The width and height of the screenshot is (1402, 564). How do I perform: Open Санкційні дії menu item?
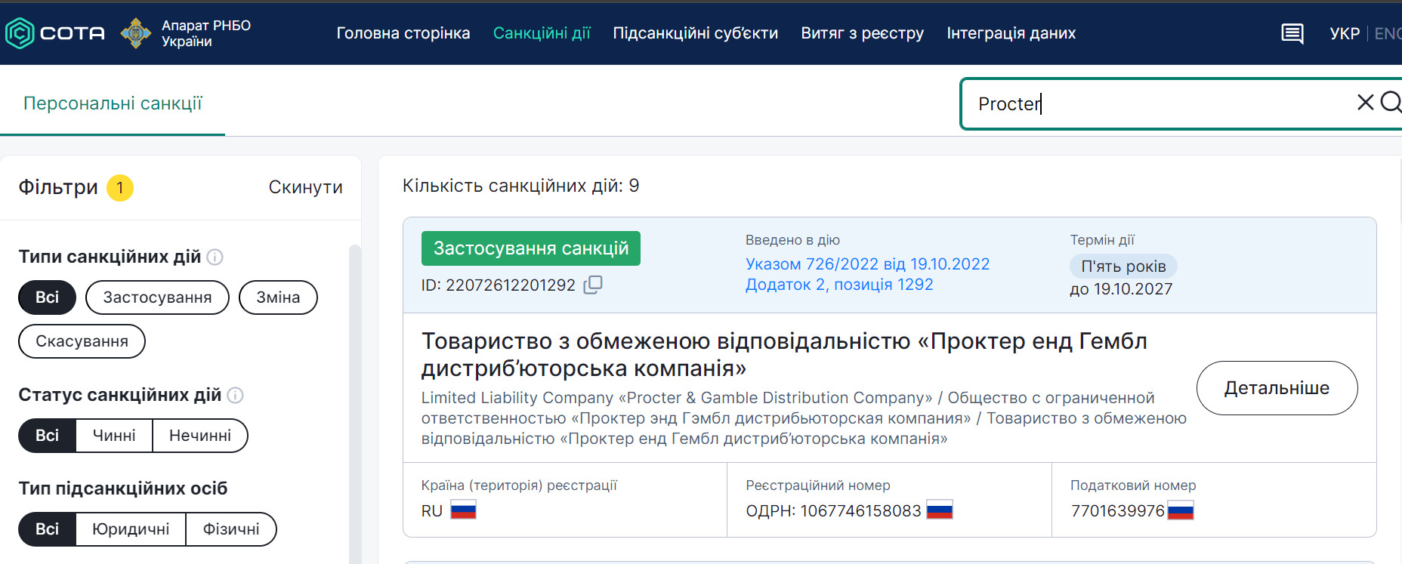542,33
